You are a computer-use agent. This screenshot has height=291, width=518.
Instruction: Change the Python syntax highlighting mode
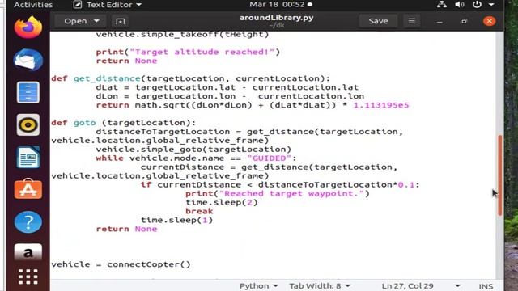[259, 285]
